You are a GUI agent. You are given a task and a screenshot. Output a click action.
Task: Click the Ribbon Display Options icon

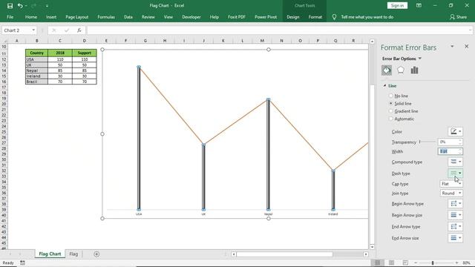pyautogui.click(x=419, y=5)
